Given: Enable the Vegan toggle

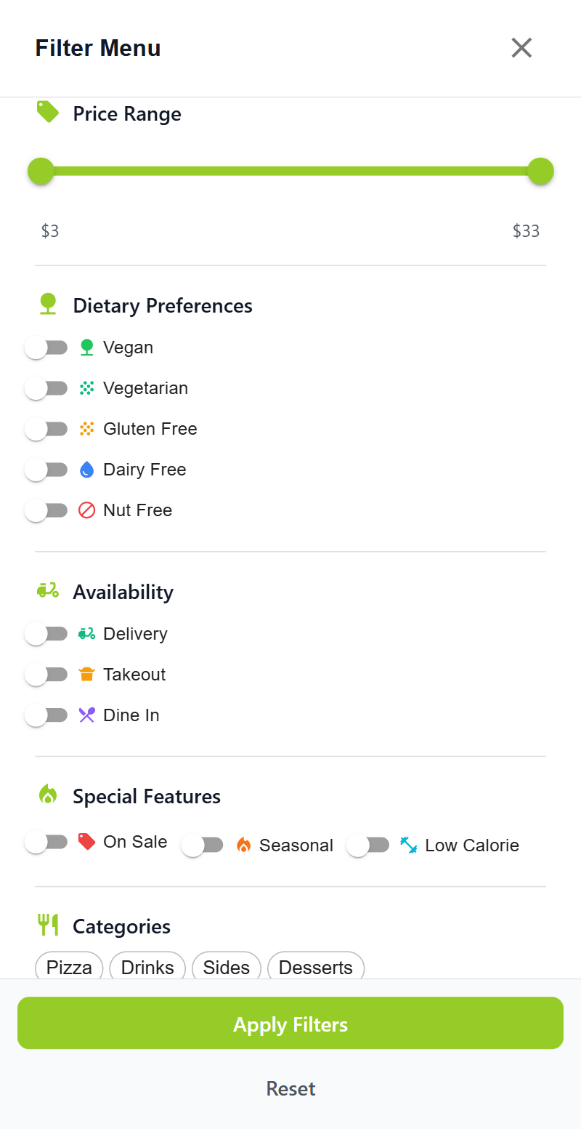Looking at the screenshot, I should [46, 347].
